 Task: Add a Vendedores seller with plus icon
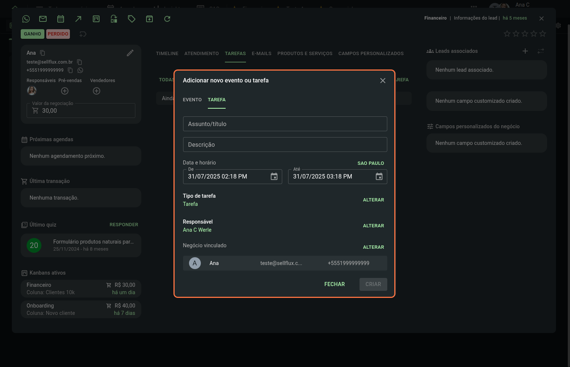click(97, 91)
